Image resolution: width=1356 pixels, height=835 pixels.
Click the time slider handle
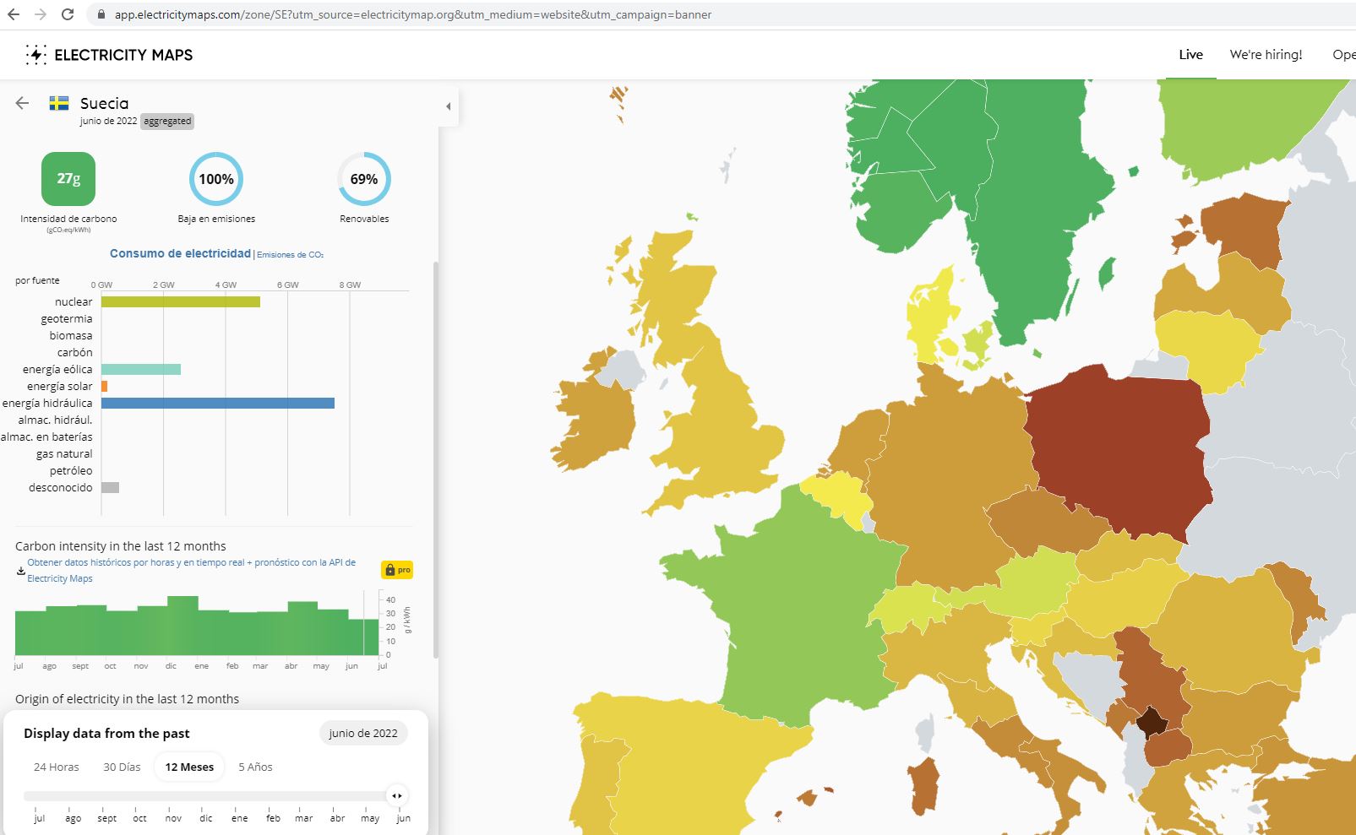(396, 795)
